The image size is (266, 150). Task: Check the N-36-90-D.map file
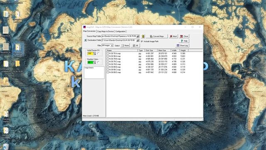pos(108,72)
